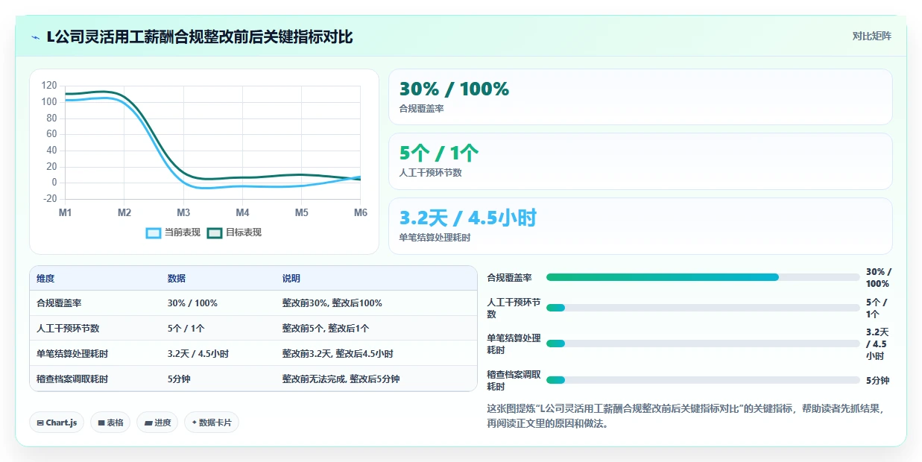Click the lightning icon beside the title
Viewport: 922px width, 462px height.
click(x=35, y=37)
